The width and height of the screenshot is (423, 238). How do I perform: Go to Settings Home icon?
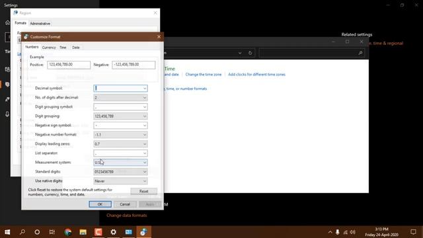7,22
